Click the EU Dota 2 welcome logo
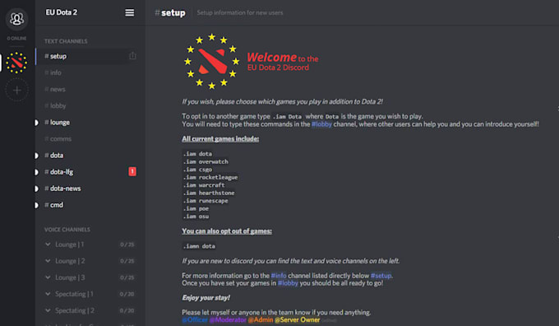The image size is (559, 326). click(x=212, y=62)
